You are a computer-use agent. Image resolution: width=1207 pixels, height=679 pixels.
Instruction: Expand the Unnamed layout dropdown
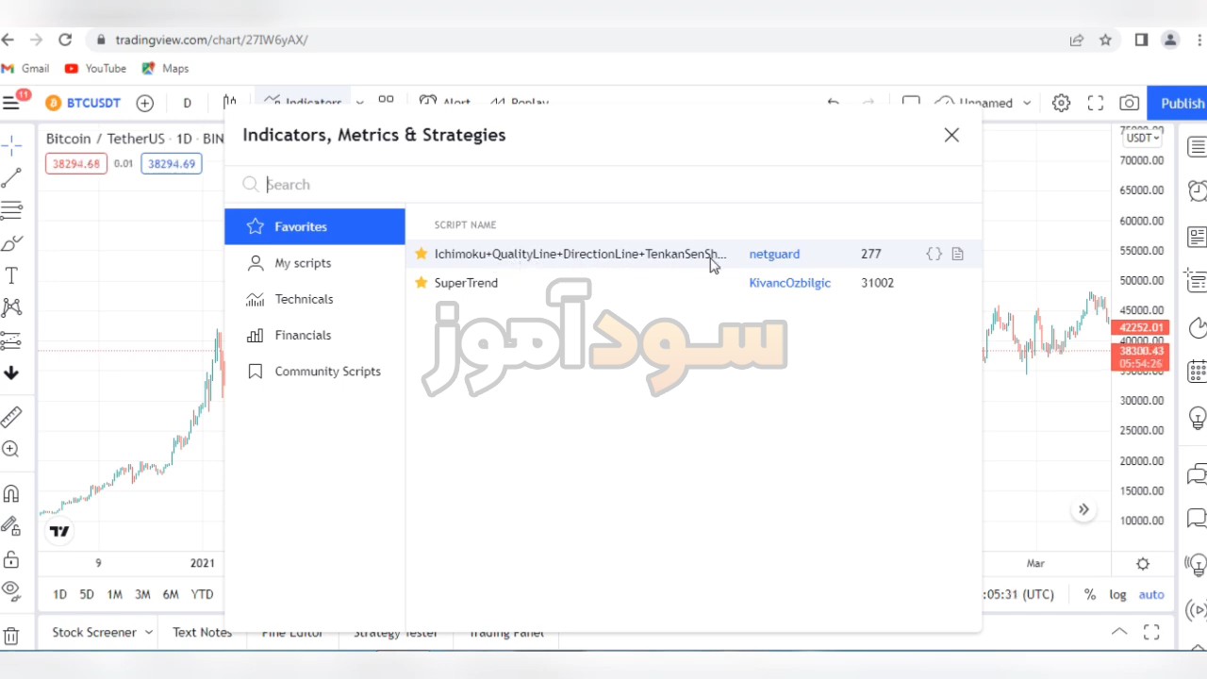coord(1027,103)
